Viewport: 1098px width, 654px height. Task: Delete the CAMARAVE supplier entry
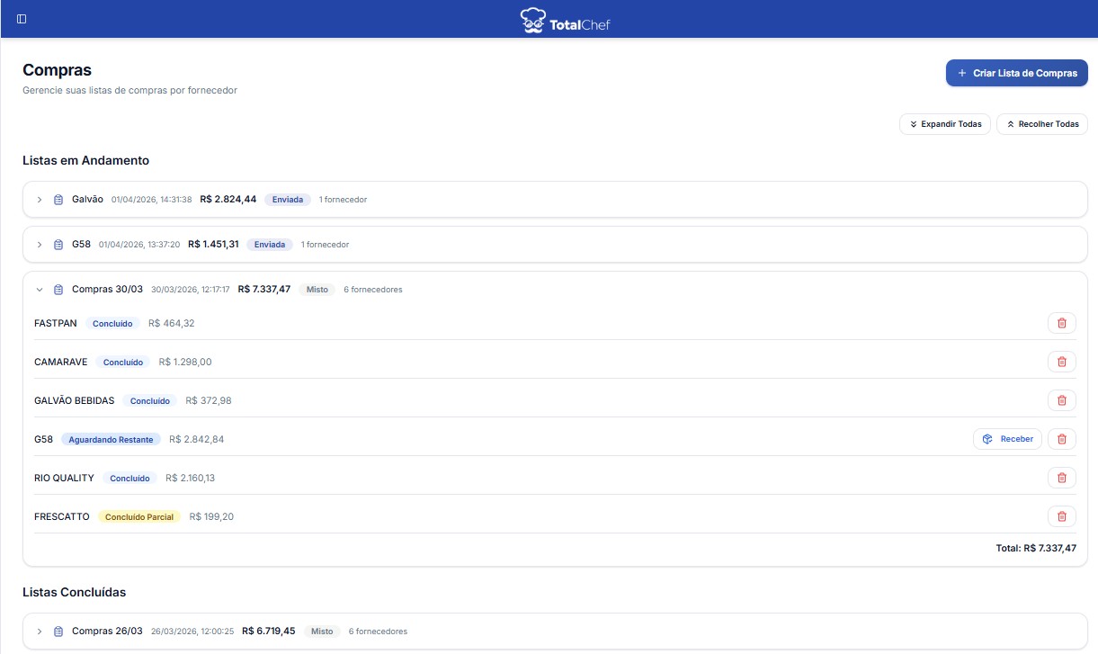(1061, 362)
